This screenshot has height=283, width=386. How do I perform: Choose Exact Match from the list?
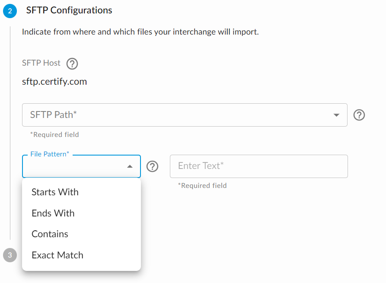tap(57, 255)
